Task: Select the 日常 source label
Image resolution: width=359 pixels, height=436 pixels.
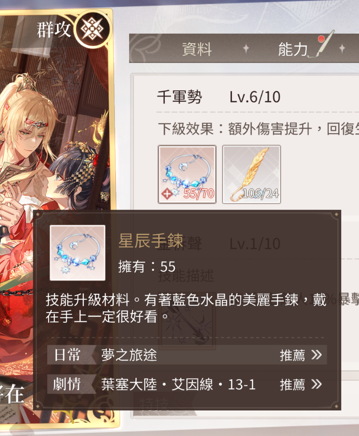Action: (x=68, y=355)
